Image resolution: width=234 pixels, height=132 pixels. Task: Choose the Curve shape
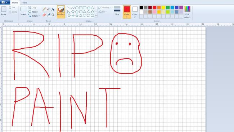click(73, 8)
